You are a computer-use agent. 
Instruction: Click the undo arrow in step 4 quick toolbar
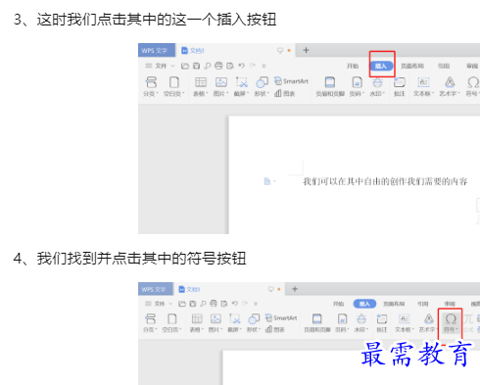coord(234,304)
